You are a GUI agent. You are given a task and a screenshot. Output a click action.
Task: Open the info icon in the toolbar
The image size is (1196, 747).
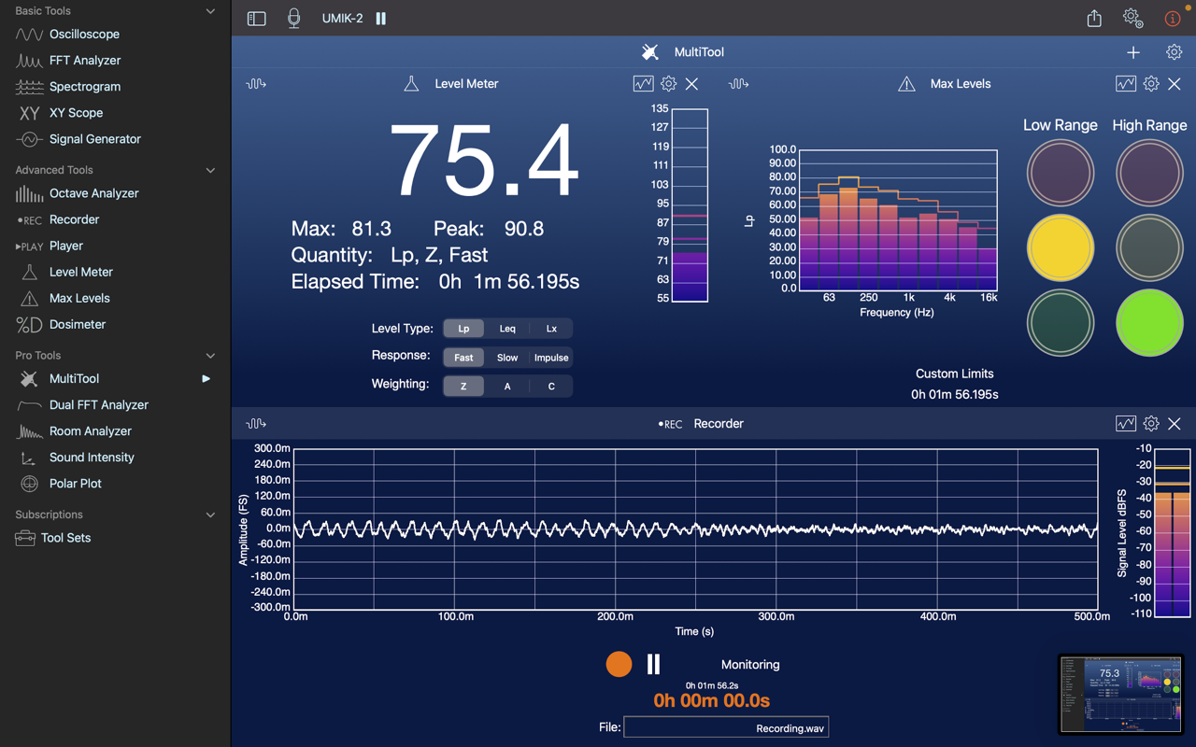point(1173,18)
